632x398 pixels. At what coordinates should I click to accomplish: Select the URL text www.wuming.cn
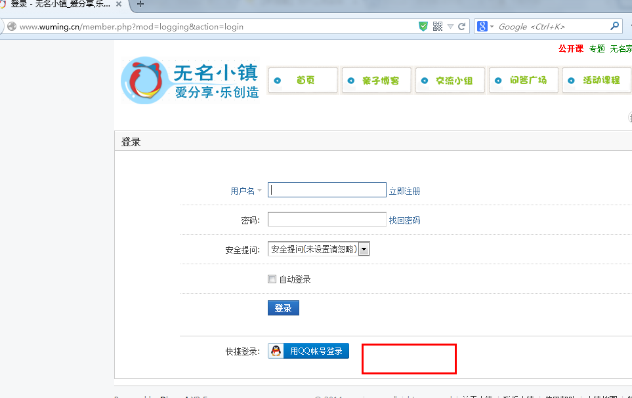click(50, 27)
